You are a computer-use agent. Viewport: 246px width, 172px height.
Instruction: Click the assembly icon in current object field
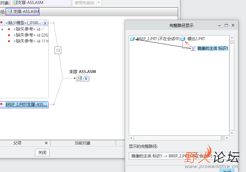(15, 3)
